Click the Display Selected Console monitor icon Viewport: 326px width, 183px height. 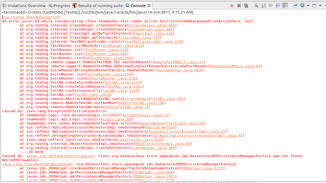302,6
